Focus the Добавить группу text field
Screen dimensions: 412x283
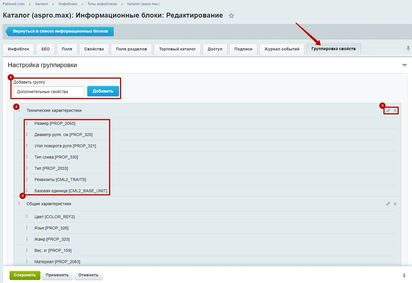[x=48, y=92]
